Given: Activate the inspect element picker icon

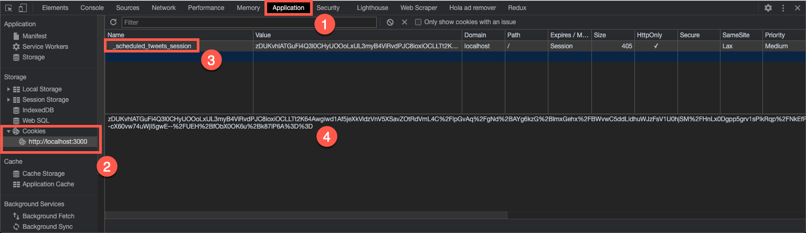Looking at the screenshot, I should [9, 8].
